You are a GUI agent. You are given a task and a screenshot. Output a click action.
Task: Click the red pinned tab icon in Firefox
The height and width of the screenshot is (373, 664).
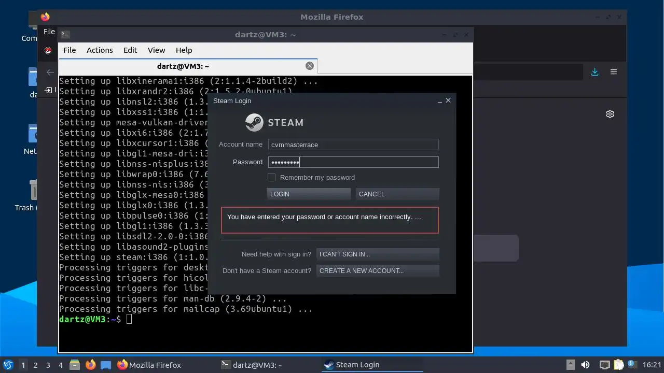tap(48, 50)
